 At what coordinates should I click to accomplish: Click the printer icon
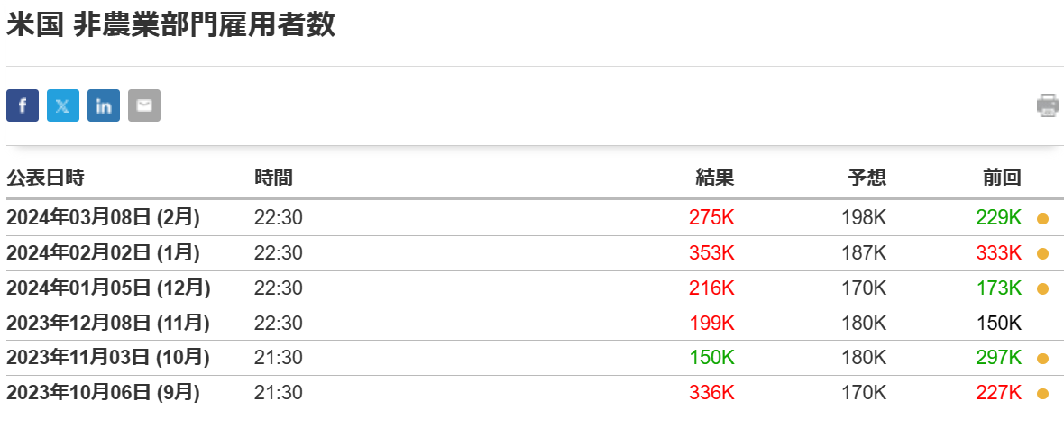click(x=1048, y=105)
